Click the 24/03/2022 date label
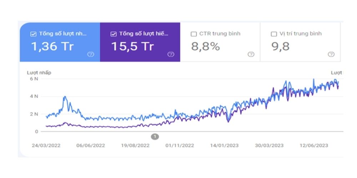357x178 pixels. click(x=46, y=146)
